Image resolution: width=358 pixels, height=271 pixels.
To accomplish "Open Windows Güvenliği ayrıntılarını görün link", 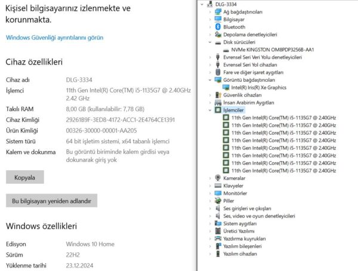I will pos(54,38).
